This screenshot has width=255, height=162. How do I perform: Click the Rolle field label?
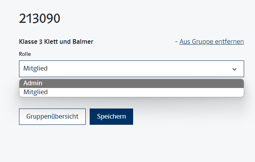pyautogui.click(x=25, y=54)
